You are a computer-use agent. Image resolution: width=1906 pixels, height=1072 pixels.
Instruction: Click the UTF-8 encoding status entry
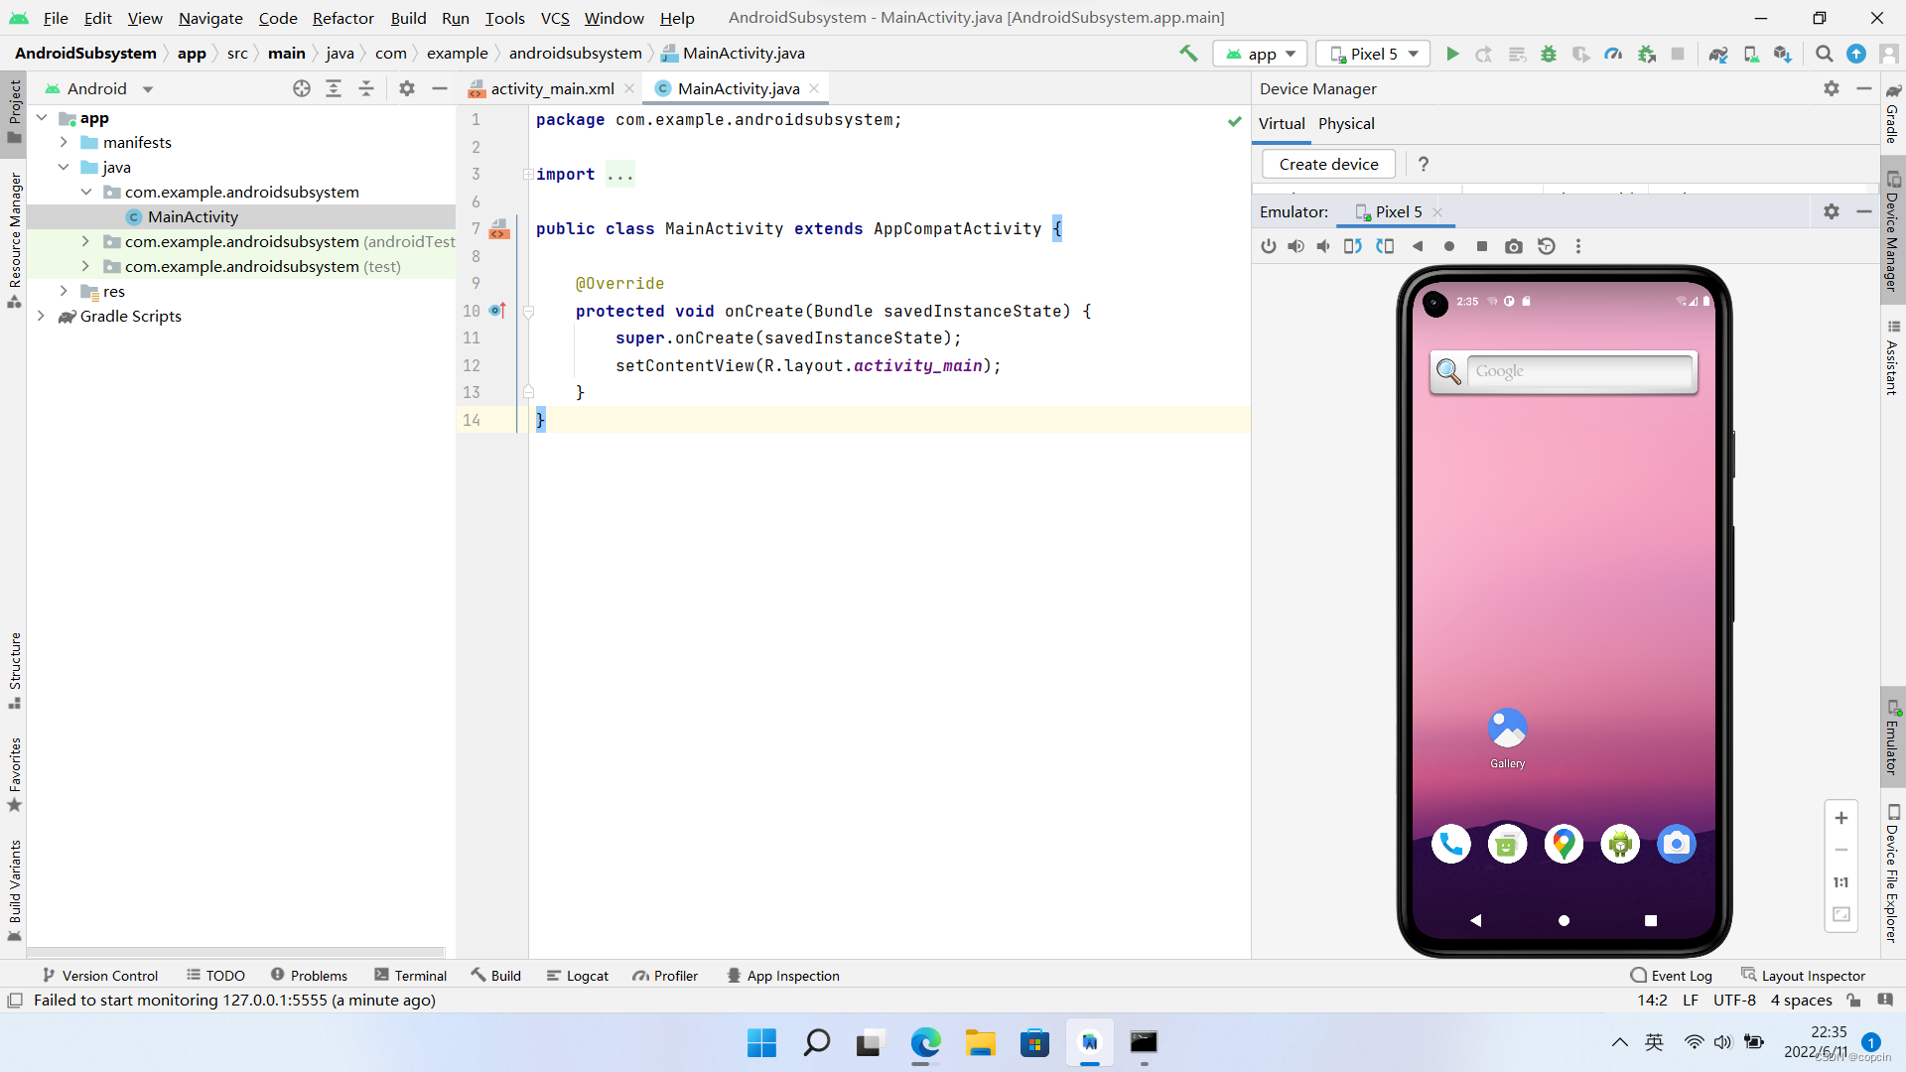coord(1734,1001)
